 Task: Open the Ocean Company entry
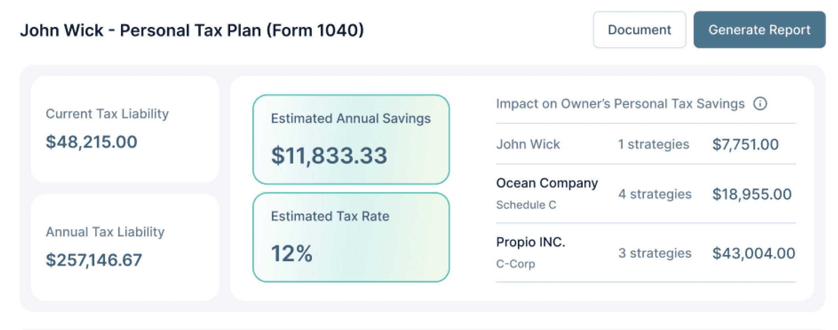[x=547, y=183]
